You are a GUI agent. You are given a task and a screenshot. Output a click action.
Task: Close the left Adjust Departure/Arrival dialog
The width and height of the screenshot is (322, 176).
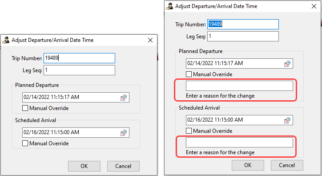pos(150,40)
